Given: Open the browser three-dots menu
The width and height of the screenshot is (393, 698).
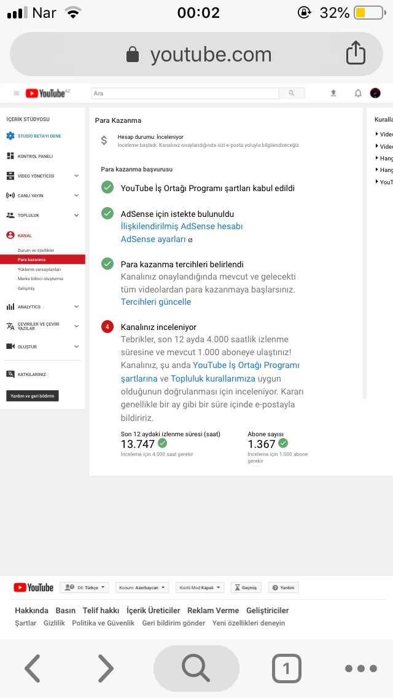Looking at the screenshot, I should (361, 668).
